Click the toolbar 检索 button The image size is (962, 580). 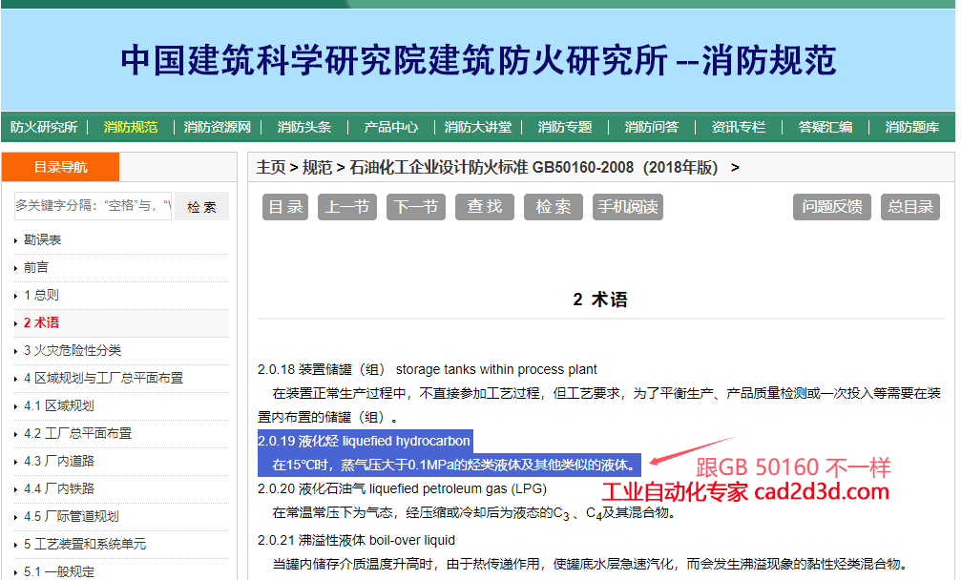point(554,207)
